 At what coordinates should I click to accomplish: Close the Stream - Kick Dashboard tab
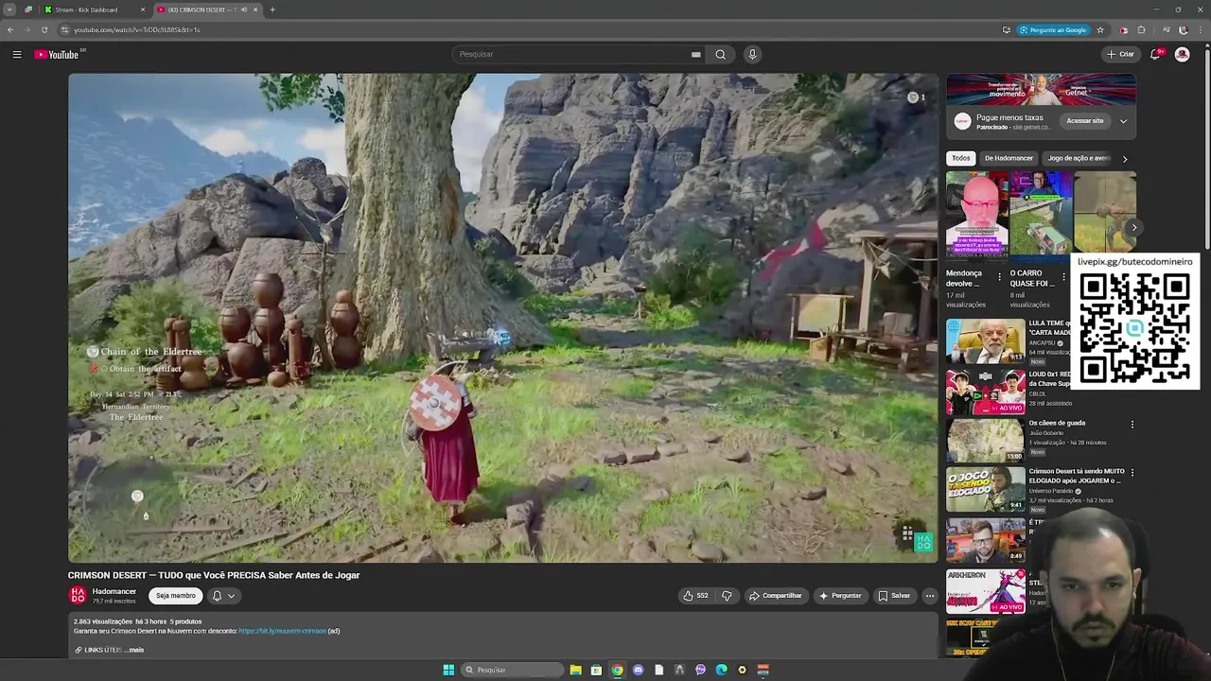pyautogui.click(x=143, y=9)
